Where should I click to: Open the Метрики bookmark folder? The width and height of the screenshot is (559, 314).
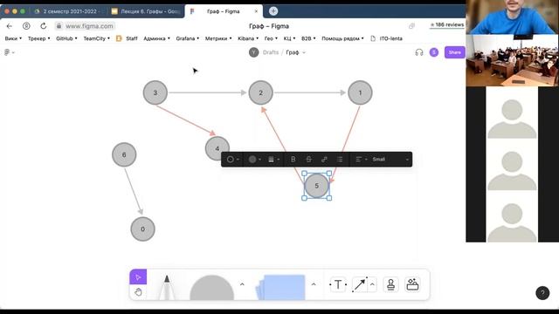tap(218, 38)
